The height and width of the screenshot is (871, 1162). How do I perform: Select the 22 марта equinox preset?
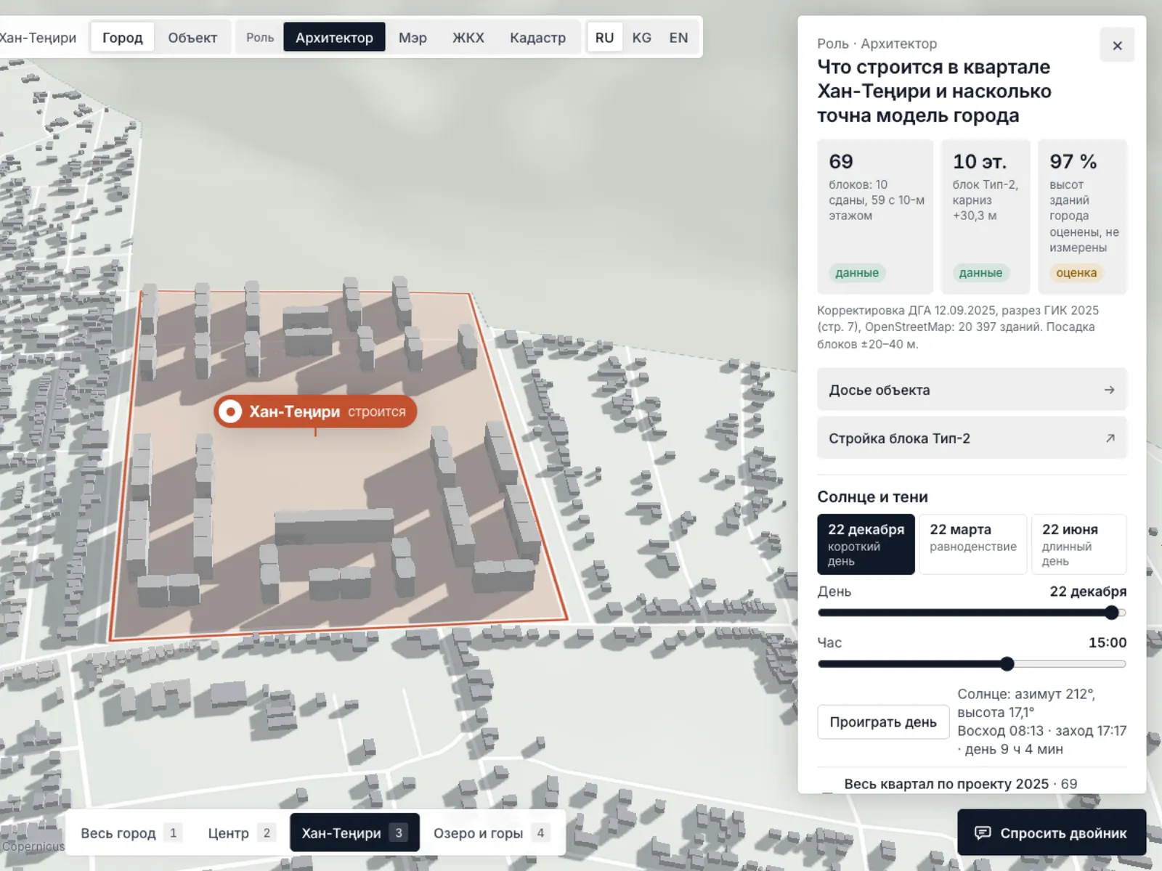pyautogui.click(x=973, y=544)
